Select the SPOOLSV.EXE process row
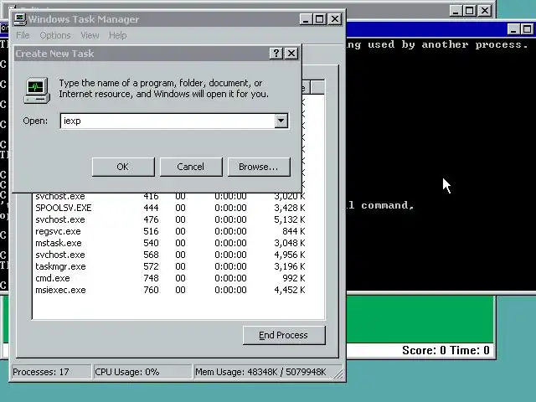Screen dimensions: 536x402 tap(170, 208)
